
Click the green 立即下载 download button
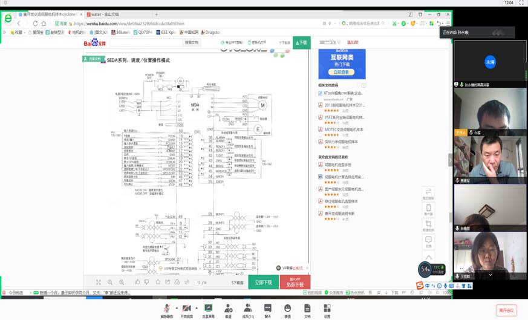[x=263, y=282]
